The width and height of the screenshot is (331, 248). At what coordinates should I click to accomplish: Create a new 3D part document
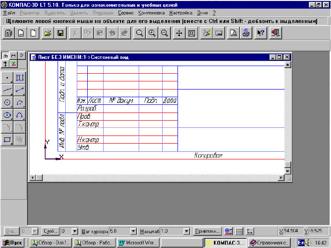(x=9, y=33)
